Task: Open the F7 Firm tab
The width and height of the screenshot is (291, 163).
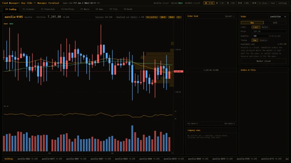Action: [114, 9]
